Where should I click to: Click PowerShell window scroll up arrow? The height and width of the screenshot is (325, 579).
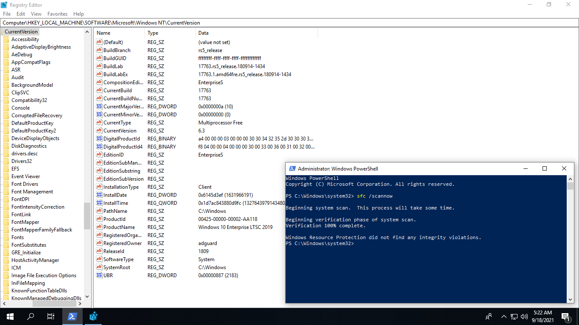click(570, 179)
